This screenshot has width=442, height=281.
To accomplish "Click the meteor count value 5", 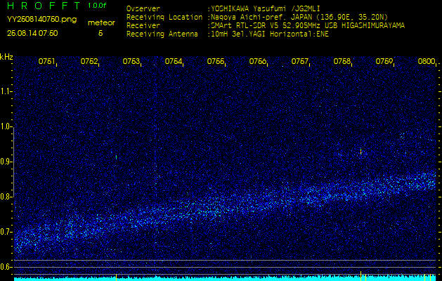I will point(100,33).
